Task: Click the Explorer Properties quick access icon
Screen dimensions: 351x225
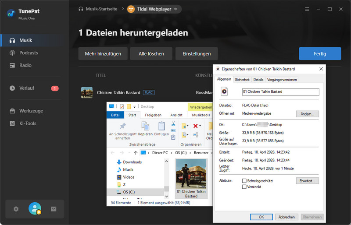Action: point(122,106)
